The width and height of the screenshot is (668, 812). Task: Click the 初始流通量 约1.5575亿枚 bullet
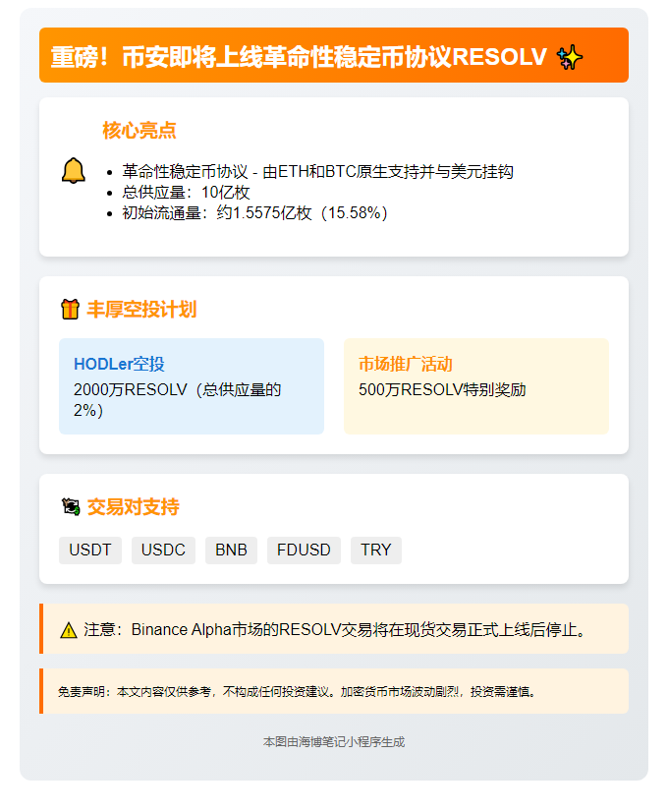click(x=255, y=213)
